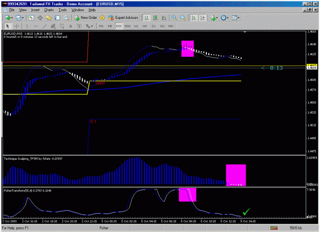The height and width of the screenshot is (232, 320).
Task: Switch to D1 daily timeframe
Action: 154,26
